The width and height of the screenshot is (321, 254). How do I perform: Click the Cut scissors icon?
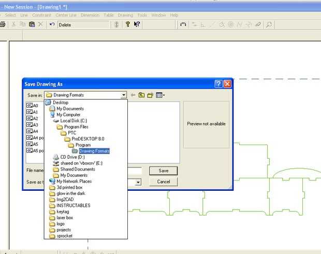[13, 24]
